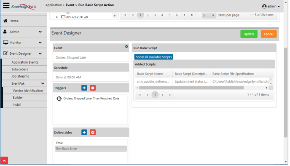Open Builder under EventPak

pyautogui.click(x=18, y=98)
